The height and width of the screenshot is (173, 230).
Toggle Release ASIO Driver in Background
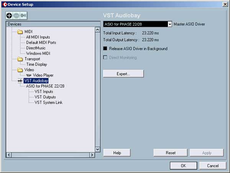pos(105,49)
